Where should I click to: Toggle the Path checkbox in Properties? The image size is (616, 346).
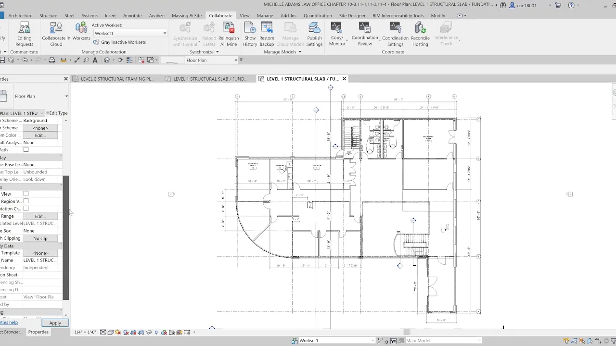[x=26, y=149]
